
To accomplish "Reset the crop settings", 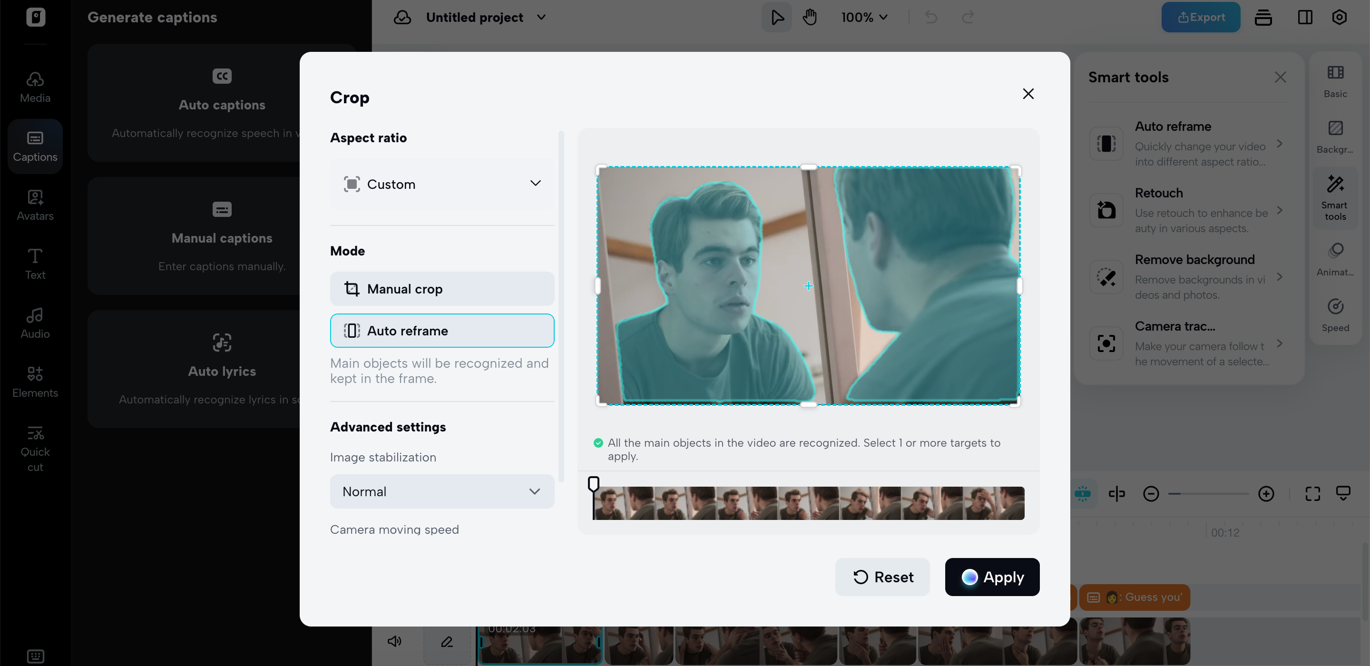I will (x=882, y=577).
